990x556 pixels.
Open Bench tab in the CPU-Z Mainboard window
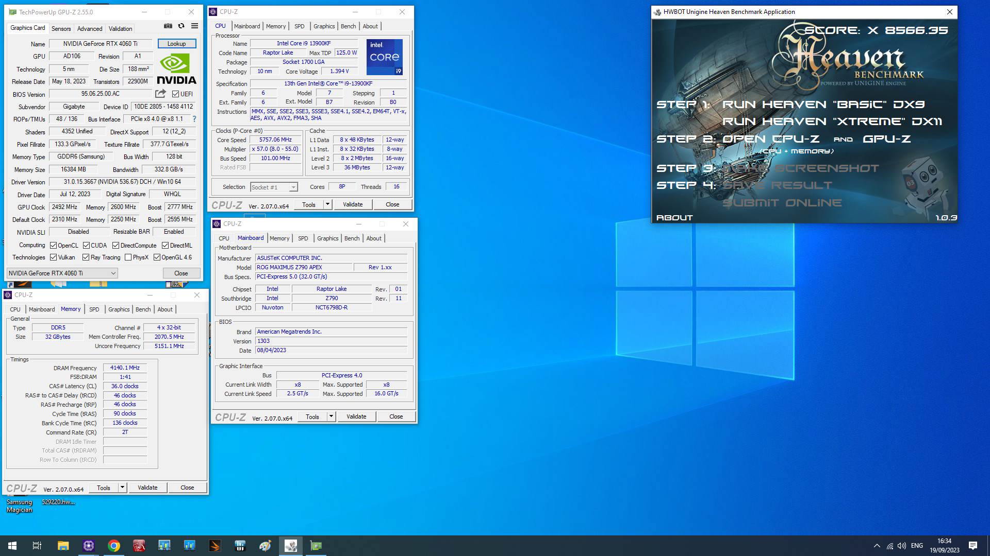click(x=352, y=238)
